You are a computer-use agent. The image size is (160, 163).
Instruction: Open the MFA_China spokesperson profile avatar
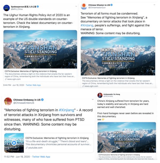tap(6, 8)
